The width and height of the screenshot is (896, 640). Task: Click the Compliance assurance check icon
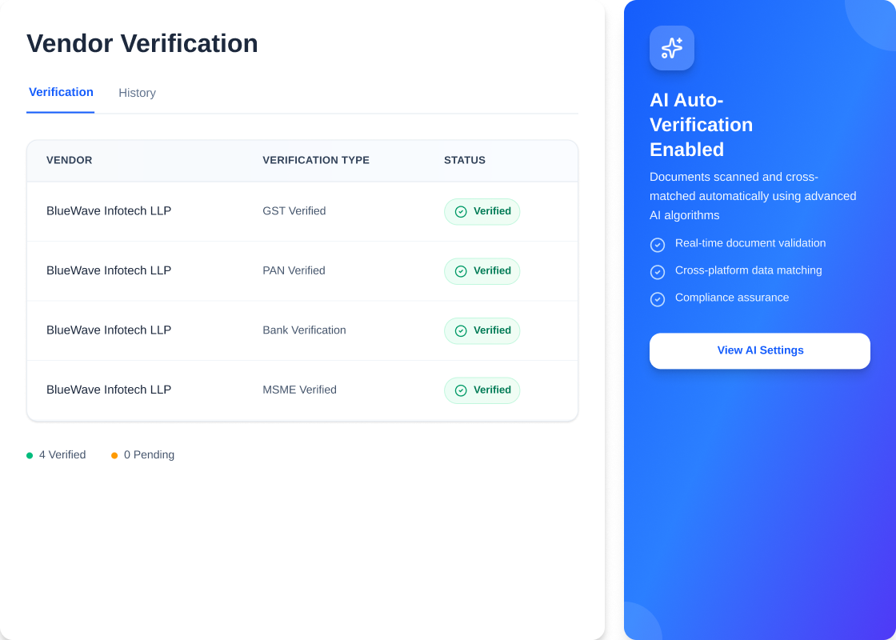coord(658,299)
